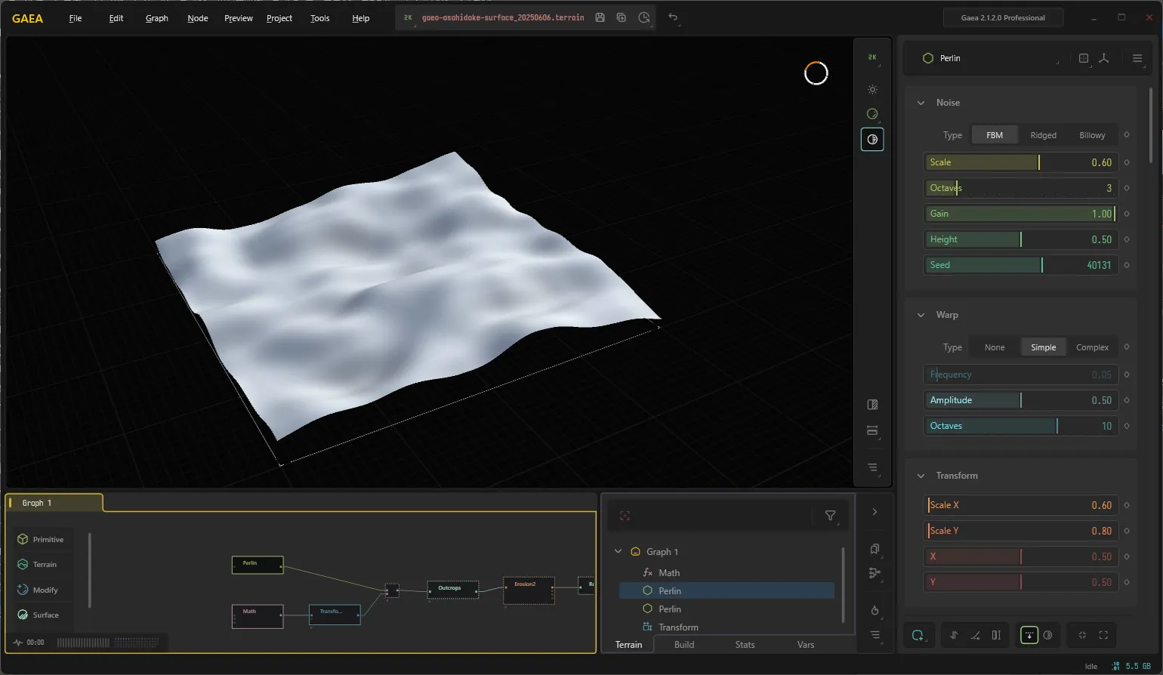Screen dimensions: 1163x675
Task: Open the Primitive node category
Action: (x=42, y=539)
